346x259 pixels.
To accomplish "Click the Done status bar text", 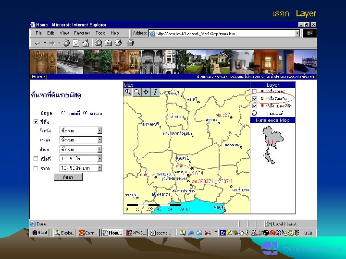I will click(x=41, y=224).
